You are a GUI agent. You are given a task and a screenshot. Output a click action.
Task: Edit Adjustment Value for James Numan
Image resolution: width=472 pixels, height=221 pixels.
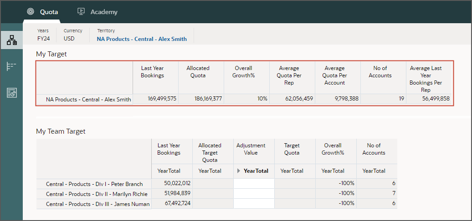click(254, 204)
